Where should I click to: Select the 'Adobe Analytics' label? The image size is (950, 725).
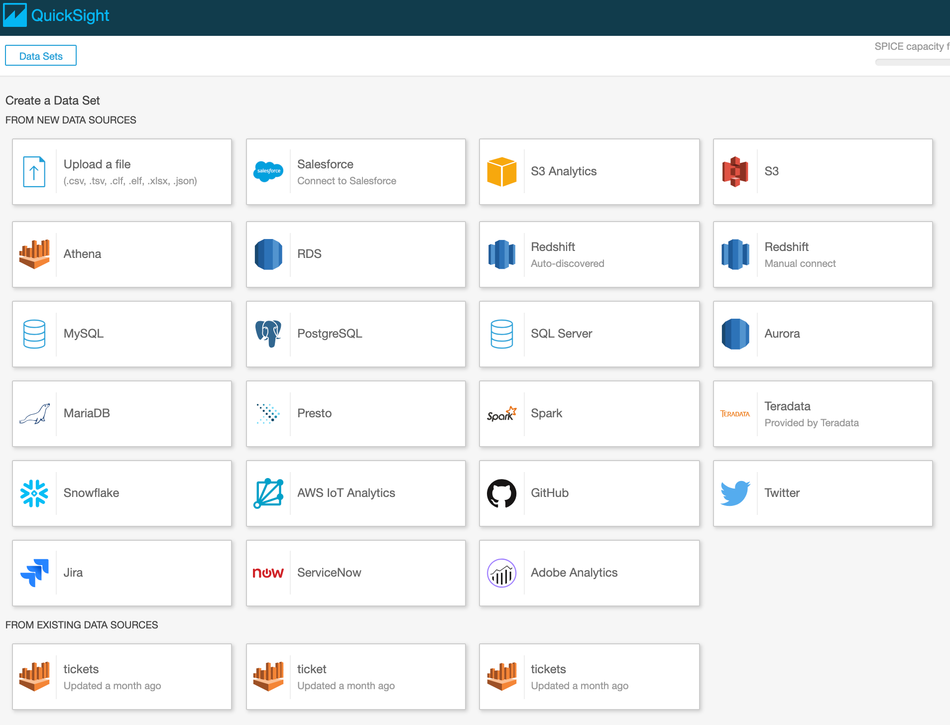click(574, 573)
